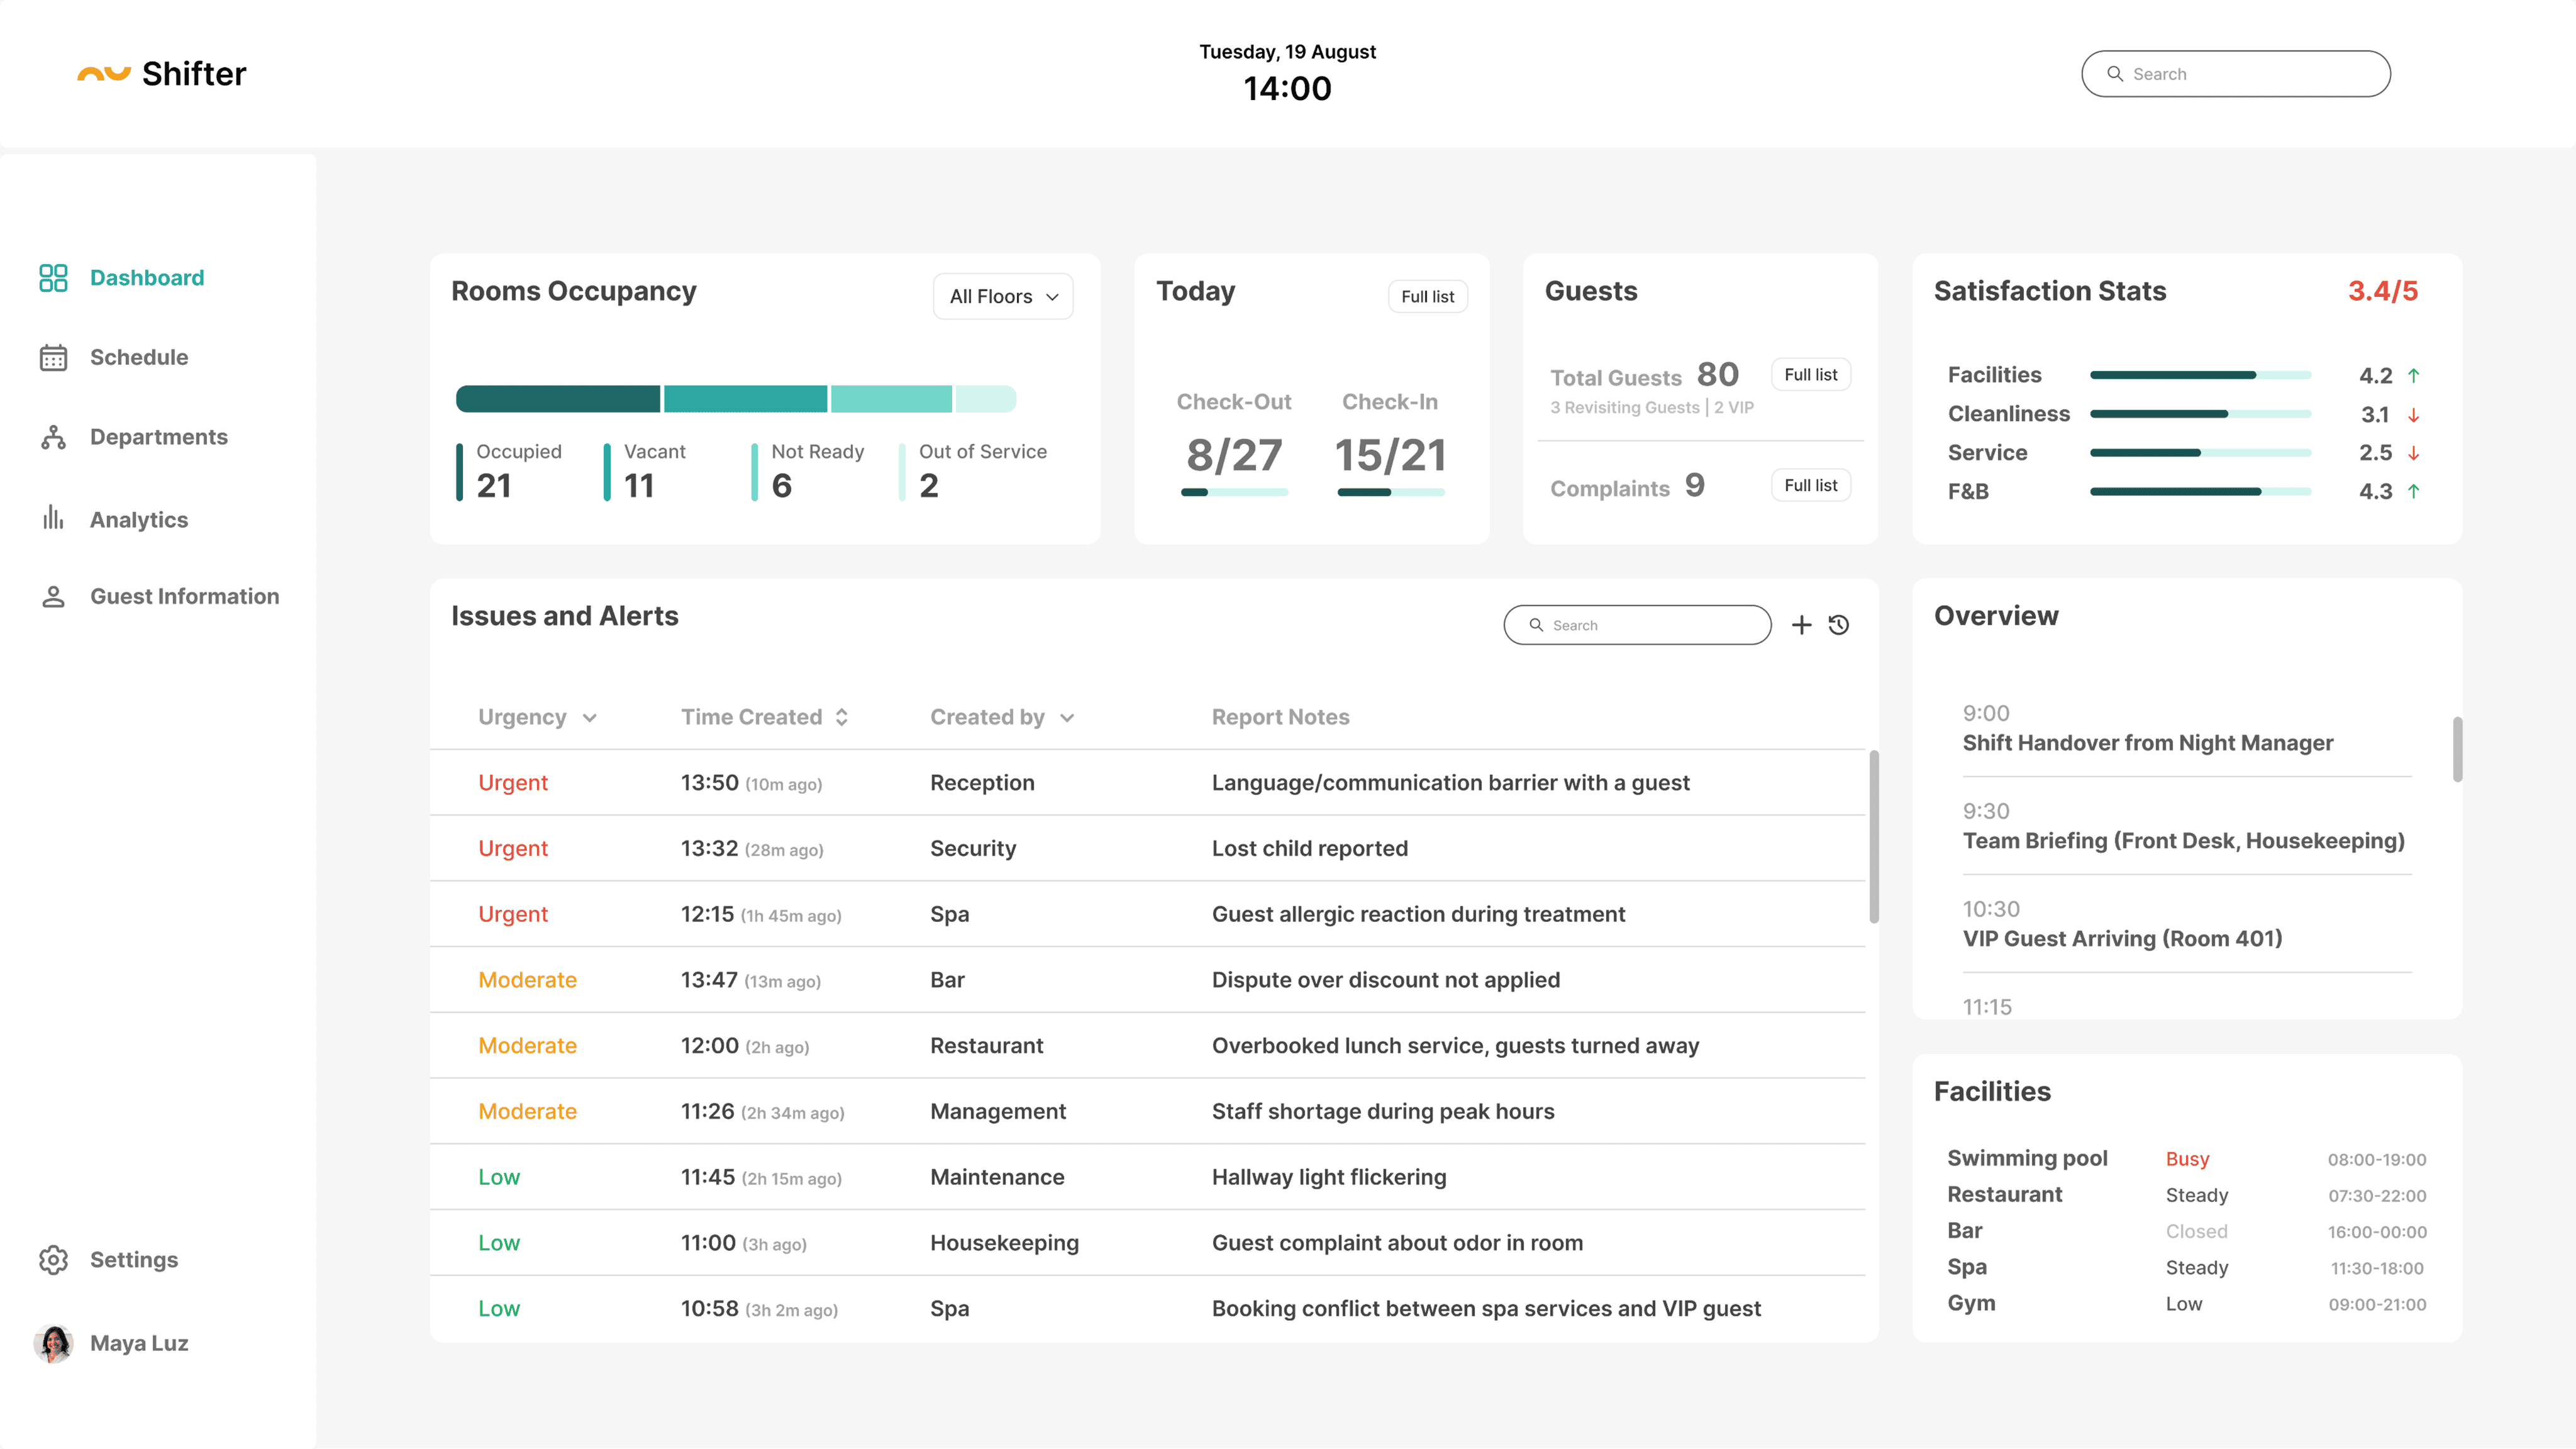The height and width of the screenshot is (1449, 2576).
Task: Open Full list next to Complaints
Action: point(1810,485)
